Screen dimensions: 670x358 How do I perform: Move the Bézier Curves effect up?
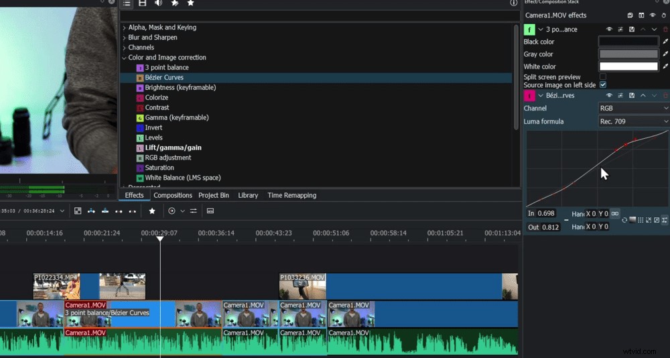coord(643,95)
